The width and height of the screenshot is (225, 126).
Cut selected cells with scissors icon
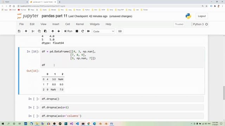click(33, 31)
